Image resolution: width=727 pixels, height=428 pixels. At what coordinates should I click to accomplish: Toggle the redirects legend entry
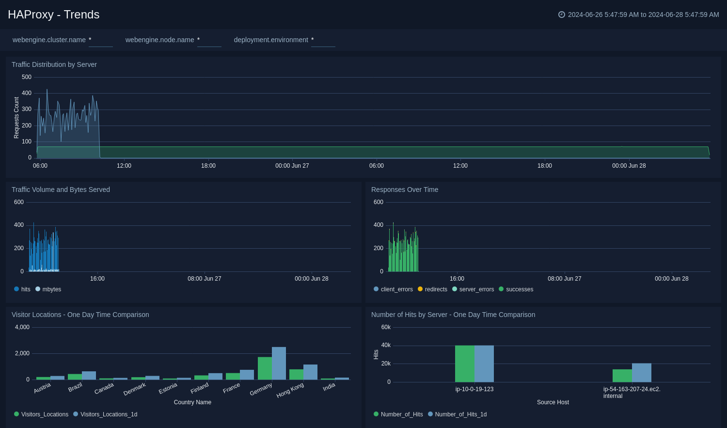point(432,289)
